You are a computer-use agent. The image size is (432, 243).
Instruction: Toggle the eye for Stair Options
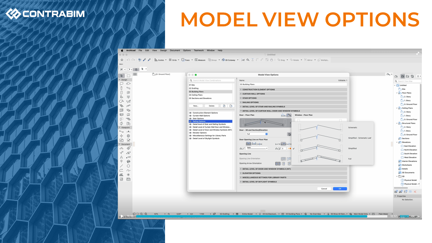190,118
